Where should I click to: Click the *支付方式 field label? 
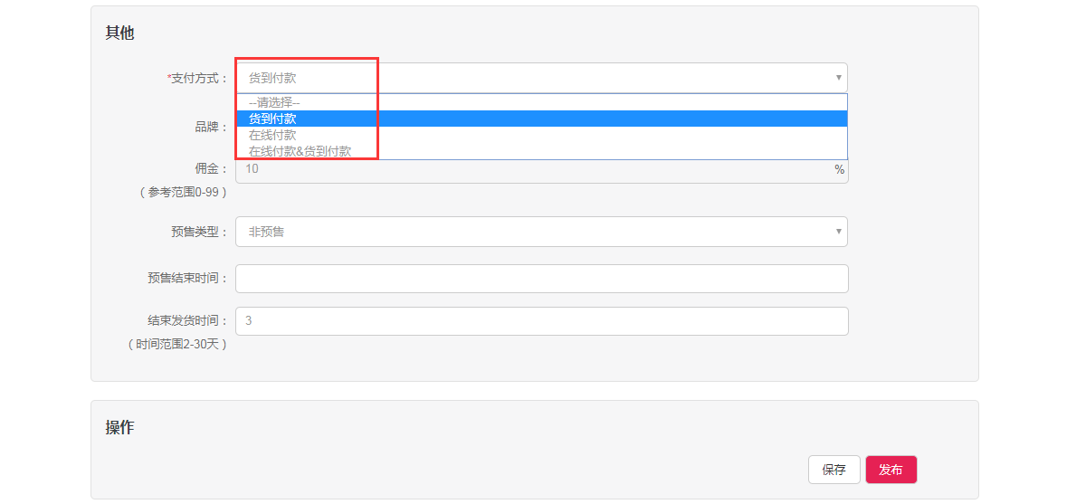(x=198, y=79)
